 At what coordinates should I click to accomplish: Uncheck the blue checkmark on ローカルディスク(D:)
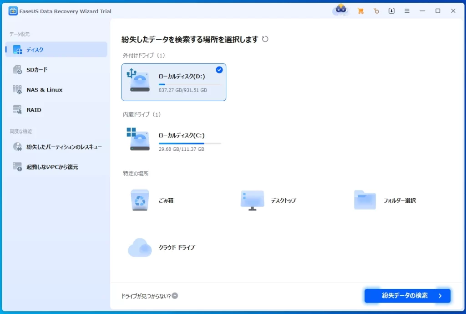tap(219, 70)
